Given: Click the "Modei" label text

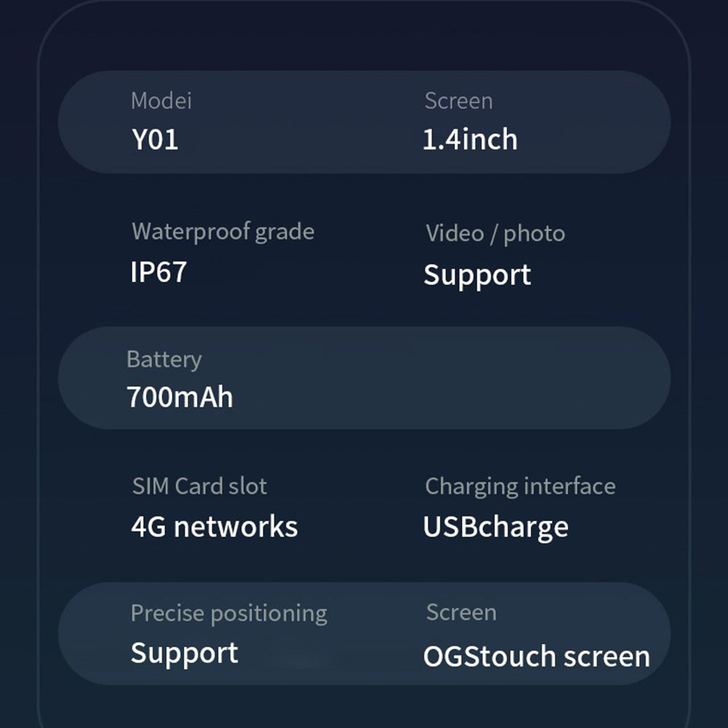Looking at the screenshot, I should [161, 100].
